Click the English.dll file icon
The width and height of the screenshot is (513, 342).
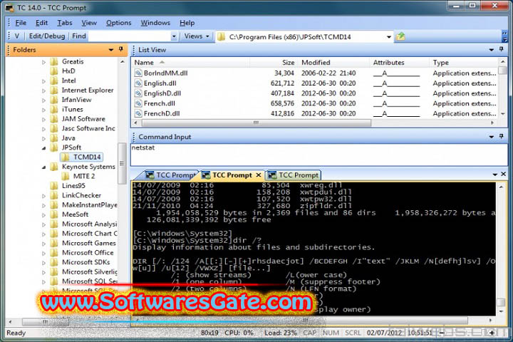pos(138,83)
